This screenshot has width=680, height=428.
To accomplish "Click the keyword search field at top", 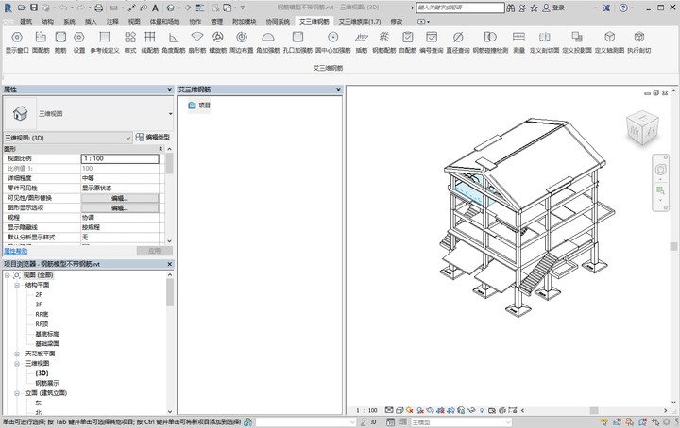I will [x=460, y=8].
